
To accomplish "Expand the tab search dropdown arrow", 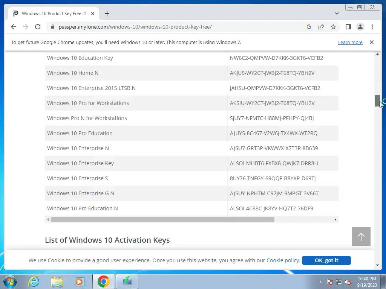I will coord(337,14).
